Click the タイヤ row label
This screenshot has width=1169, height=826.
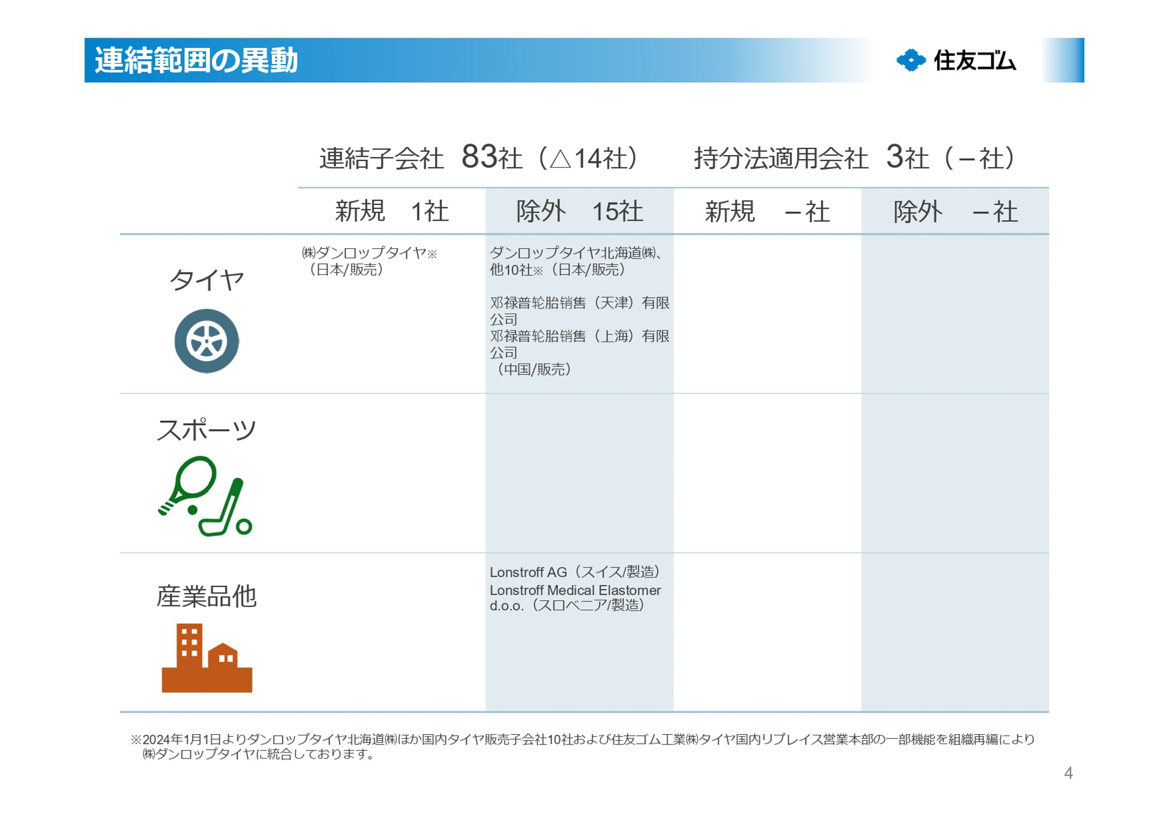coord(206,280)
